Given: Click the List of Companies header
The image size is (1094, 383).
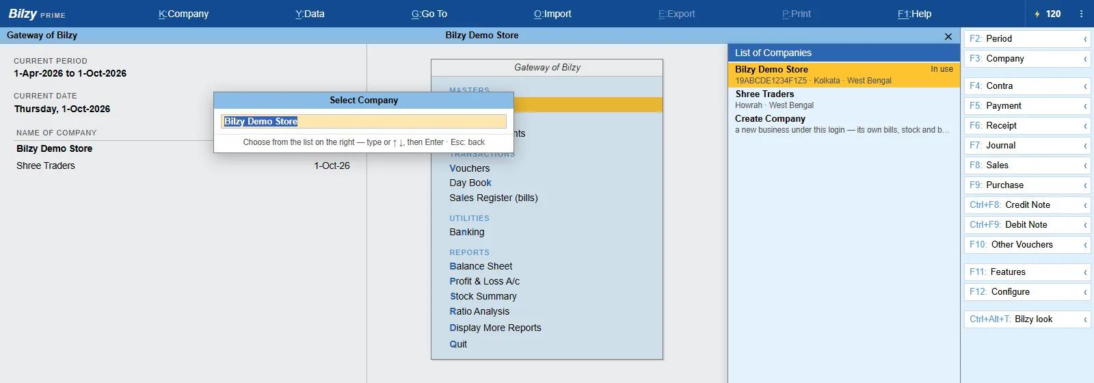Looking at the screenshot, I should point(844,53).
